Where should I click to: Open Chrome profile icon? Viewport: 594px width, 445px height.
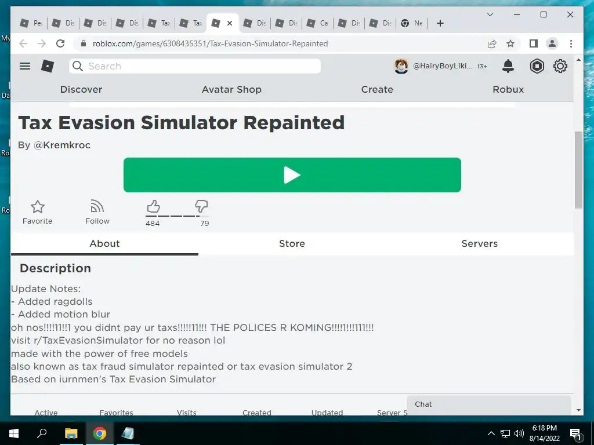tap(552, 43)
